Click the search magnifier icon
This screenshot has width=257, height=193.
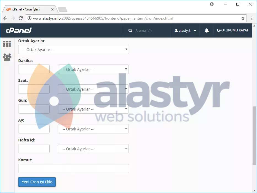coord(130,30)
